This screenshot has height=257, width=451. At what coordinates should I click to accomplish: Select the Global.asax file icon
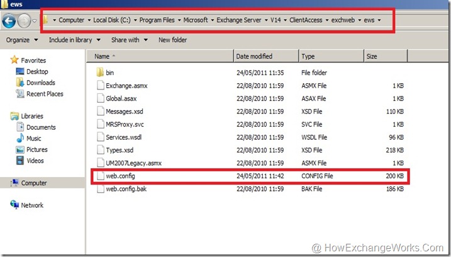coord(101,98)
